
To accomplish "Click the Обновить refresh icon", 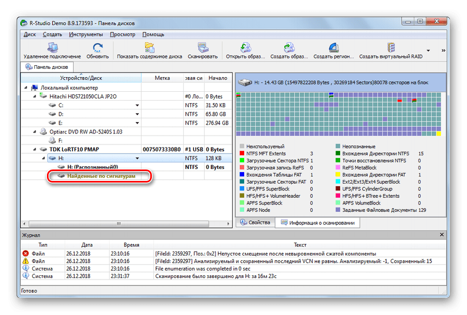I will pyautogui.click(x=97, y=48).
